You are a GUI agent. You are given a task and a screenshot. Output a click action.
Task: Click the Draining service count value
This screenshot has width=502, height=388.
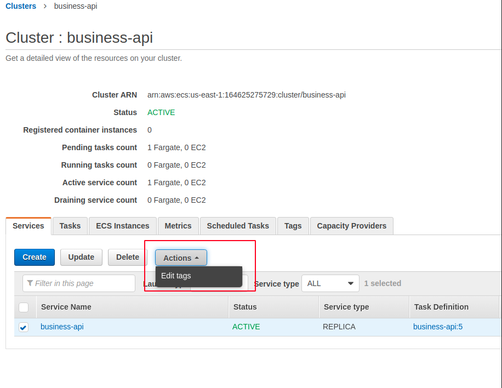[176, 201]
